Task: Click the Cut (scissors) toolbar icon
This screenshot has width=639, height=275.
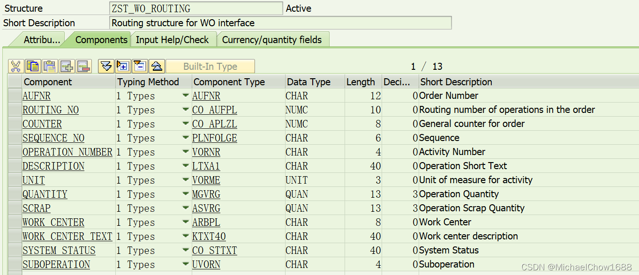Action: coord(15,66)
